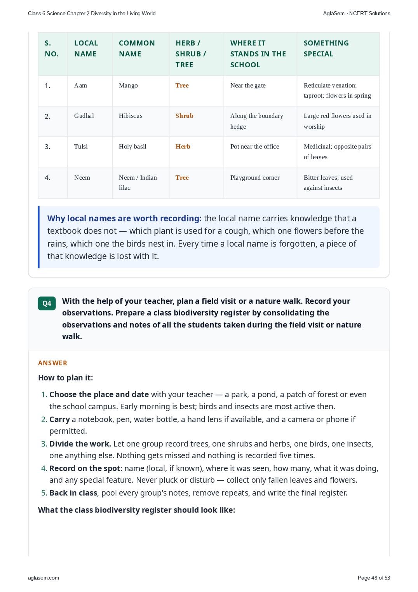Click the 'Page 48 of 53' indicator
The height and width of the screenshot is (592, 418).
374,578
